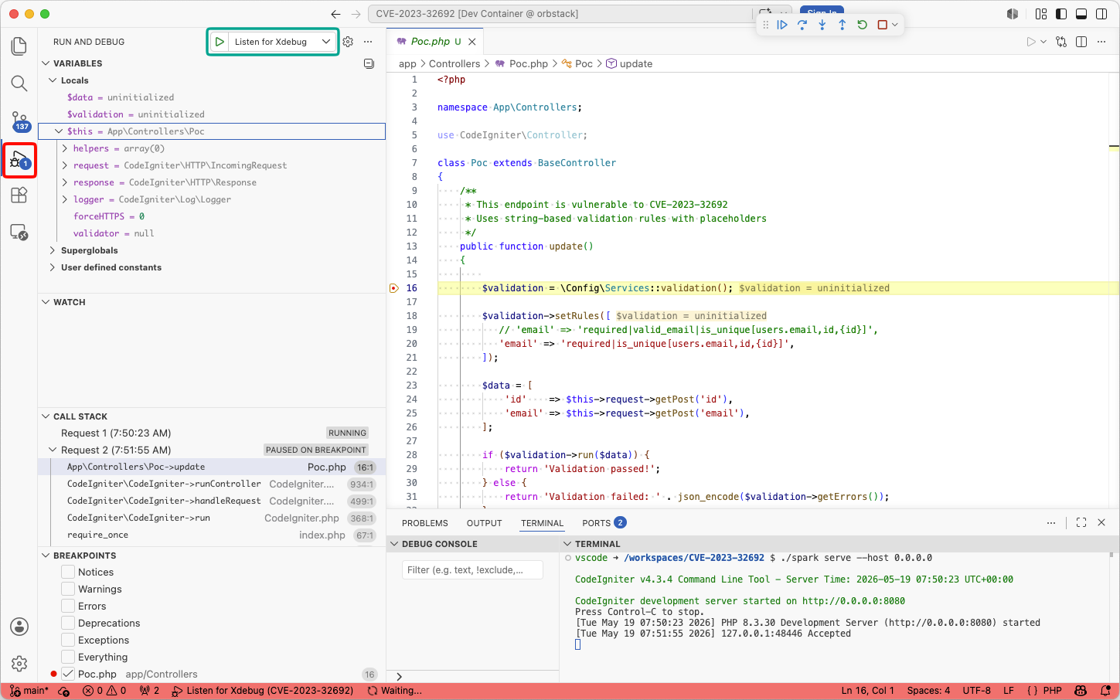Expand the Superglobals scope
Screen dimensions: 1120x700
(x=53, y=250)
